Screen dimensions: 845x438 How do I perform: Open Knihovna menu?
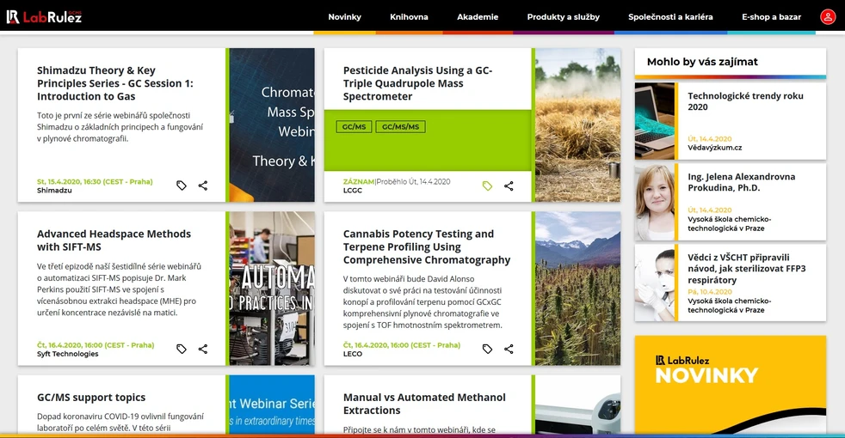[x=409, y=16]
